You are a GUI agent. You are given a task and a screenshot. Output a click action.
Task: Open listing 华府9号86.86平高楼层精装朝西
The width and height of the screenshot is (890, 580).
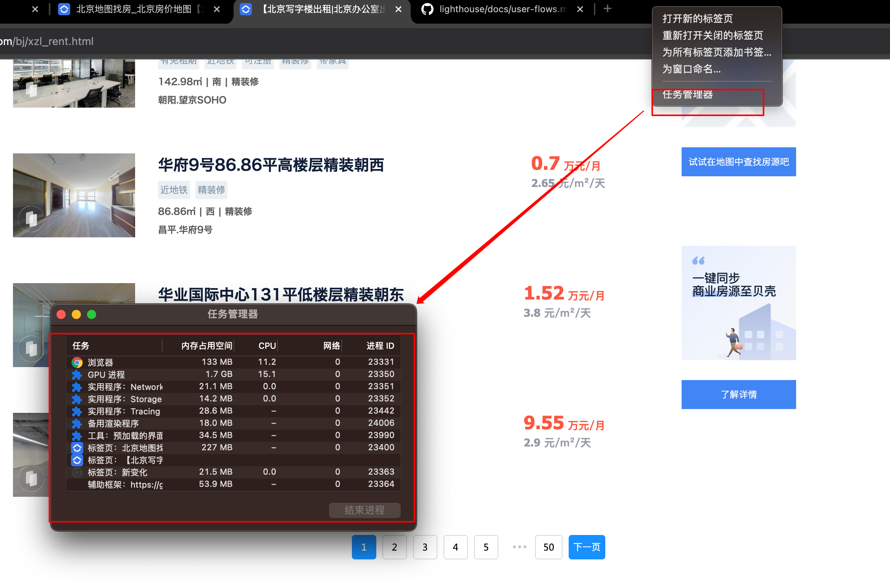pyautogui.click(x=271, y=165)
